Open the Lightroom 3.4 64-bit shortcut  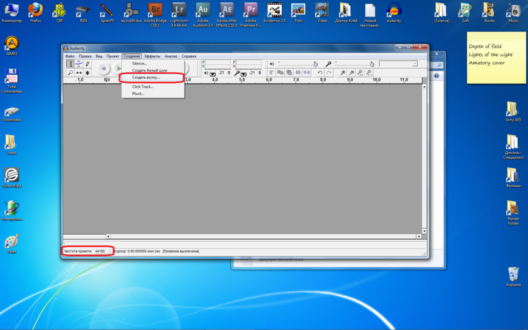tap(179, 15)
